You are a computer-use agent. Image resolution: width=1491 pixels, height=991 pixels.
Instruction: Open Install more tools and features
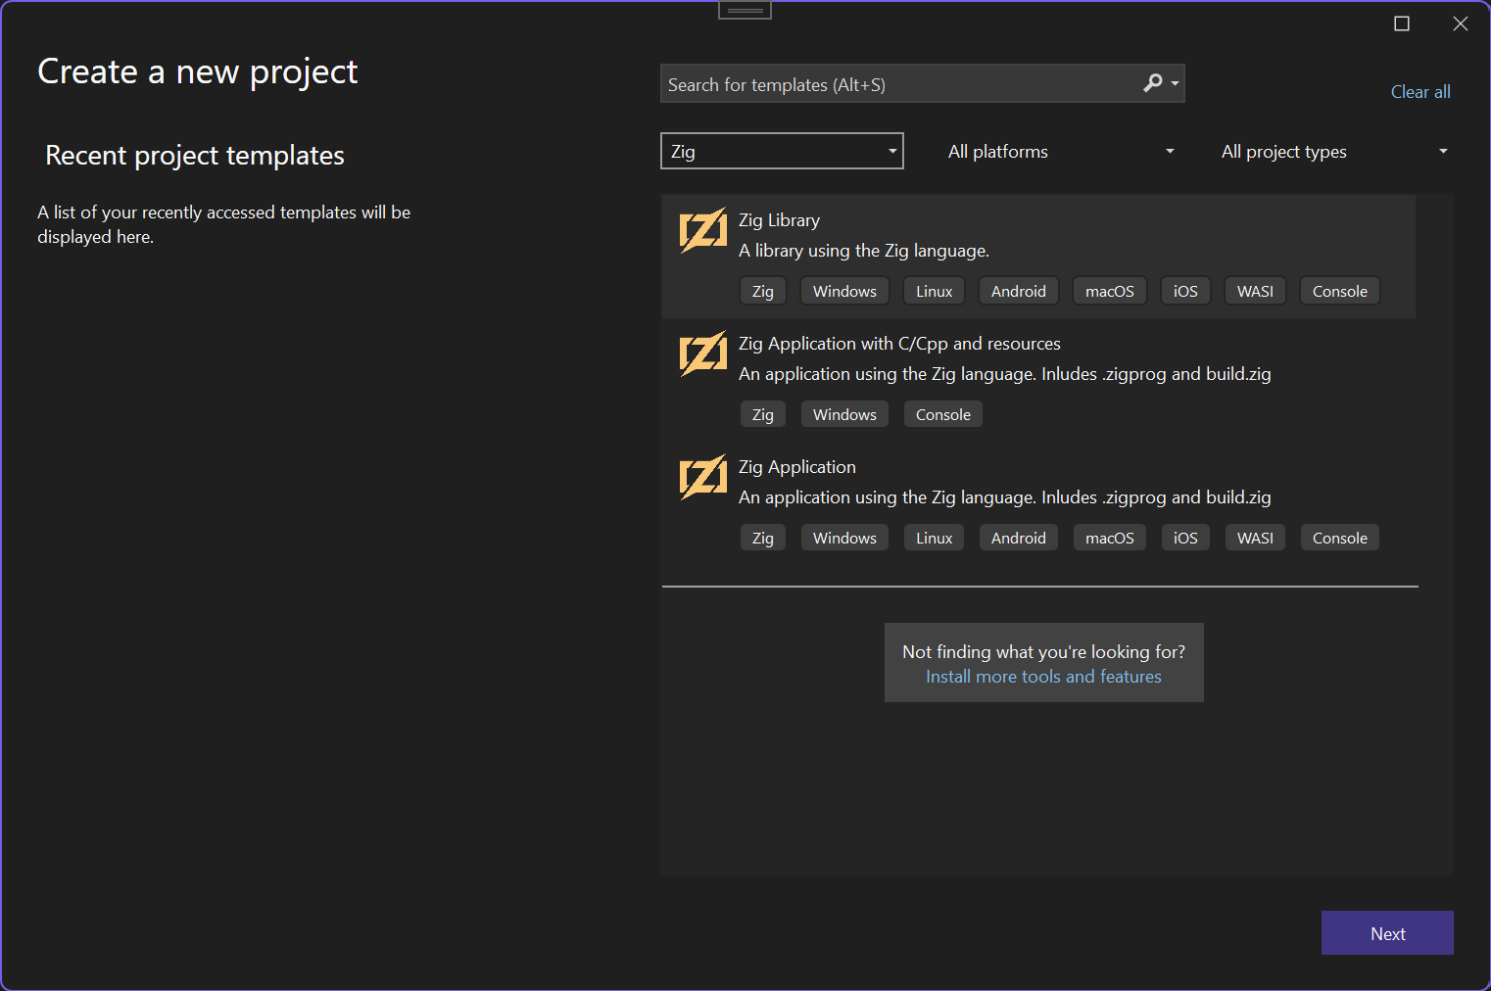1043,677
